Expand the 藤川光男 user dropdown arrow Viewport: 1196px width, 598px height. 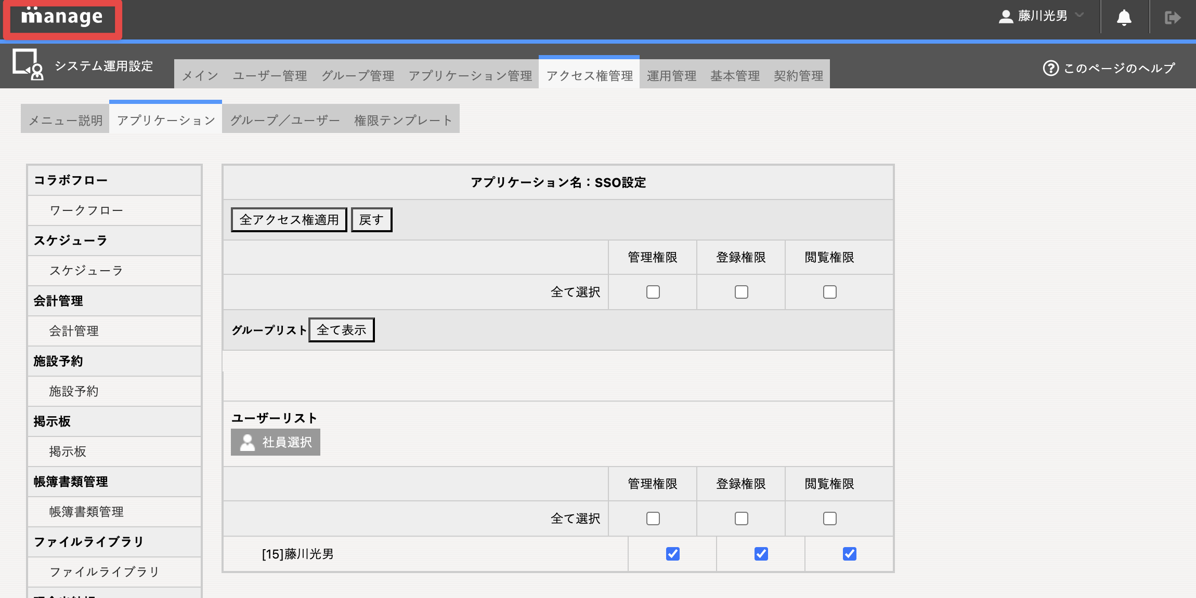pyautogui.click(x=1080, y=15)
